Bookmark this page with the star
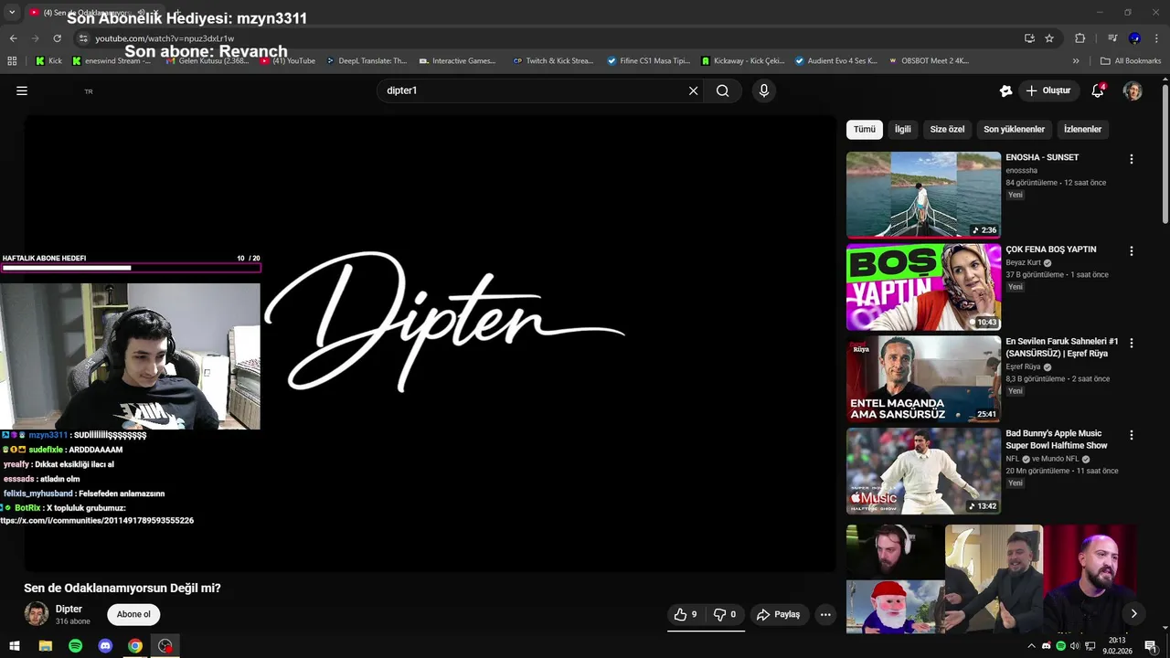Image resolution: width=1170 pixels, height=658 pixels. pos(1049,38)
